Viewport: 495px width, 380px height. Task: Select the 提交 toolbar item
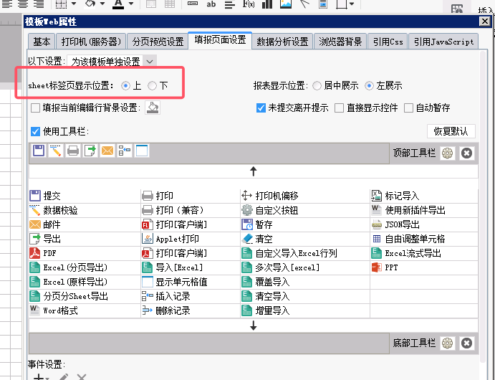click(x=85, y=196)
